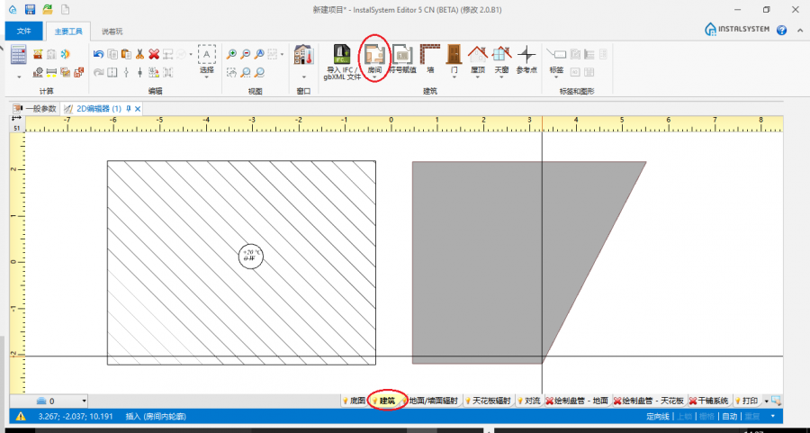This screenshot has width=810, height=433.
Task: Click the red X delete icon
Action: point(154,54)
